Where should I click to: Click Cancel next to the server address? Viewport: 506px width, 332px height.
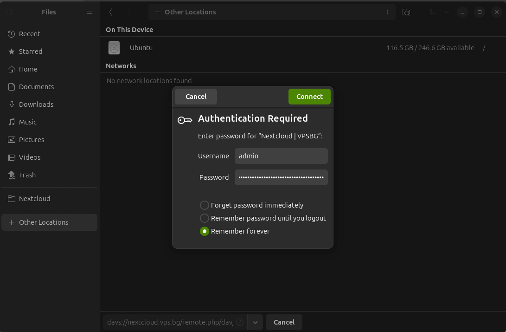coord(284,322)
